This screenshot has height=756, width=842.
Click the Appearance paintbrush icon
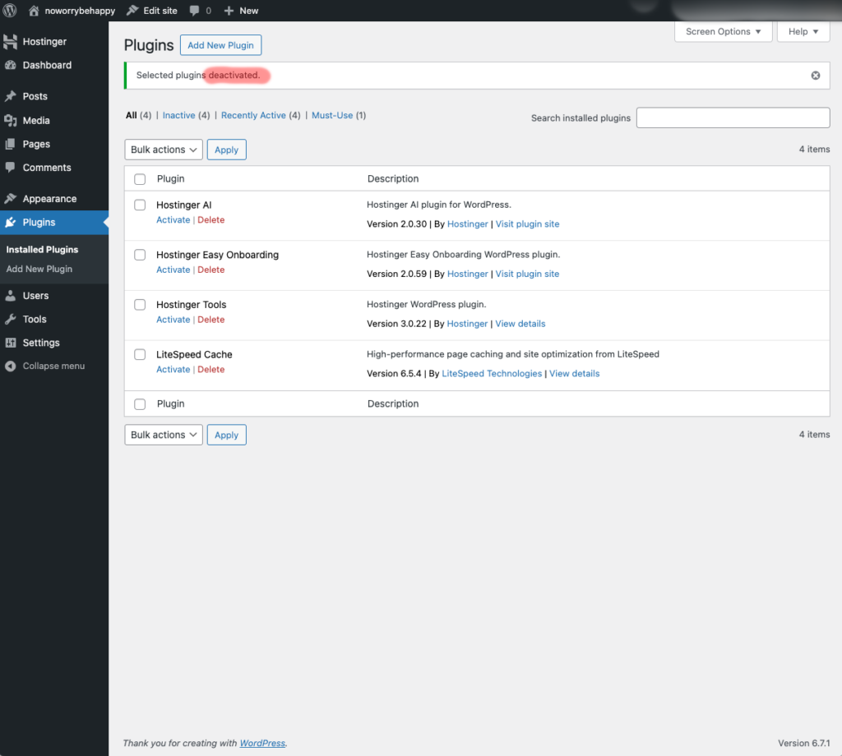tap(10, 199)
